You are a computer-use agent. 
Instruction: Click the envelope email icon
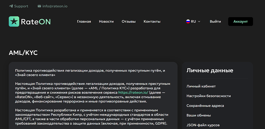tap(39, 6)
